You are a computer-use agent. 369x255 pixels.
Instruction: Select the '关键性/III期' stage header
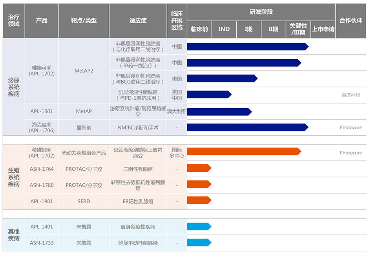(x=298, y=29)
